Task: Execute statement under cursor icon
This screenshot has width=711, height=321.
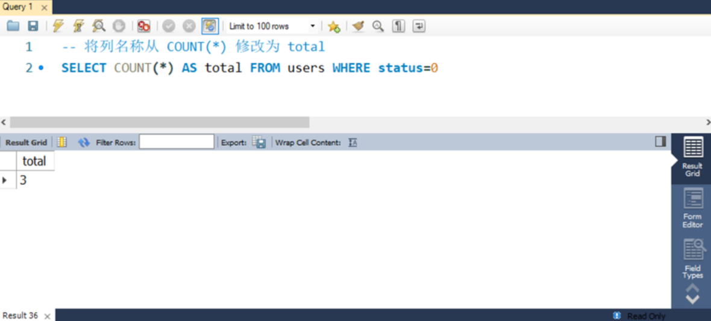Action: click(x=78, y=26)
